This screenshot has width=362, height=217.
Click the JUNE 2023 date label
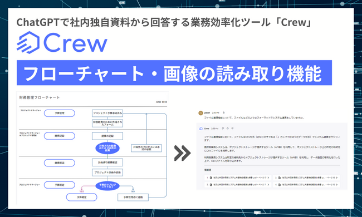tap(162, 102)
